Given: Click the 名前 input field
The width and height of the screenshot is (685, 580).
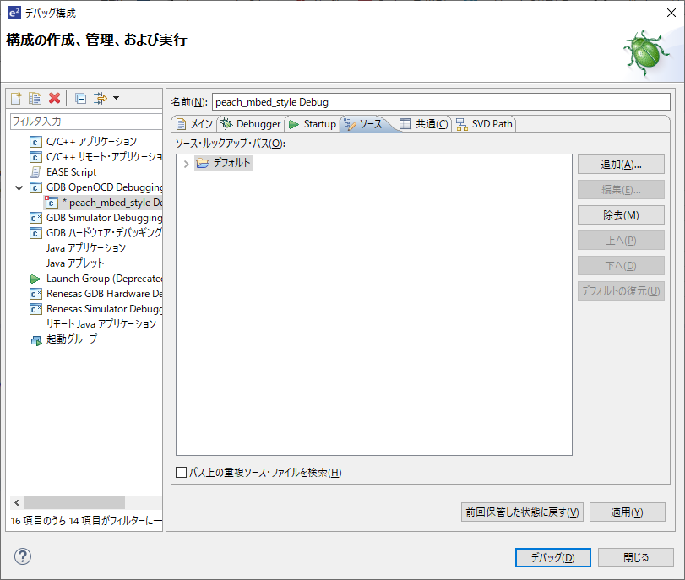Looking at the screenshot, I should 441,102.
